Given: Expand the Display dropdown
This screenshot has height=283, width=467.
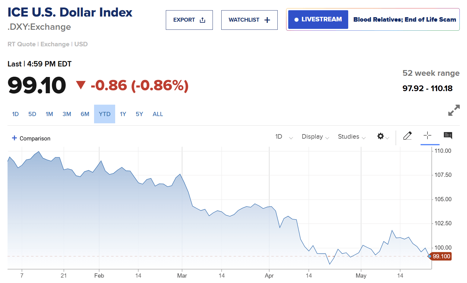Looking at the screenshot, I should 315,137.
